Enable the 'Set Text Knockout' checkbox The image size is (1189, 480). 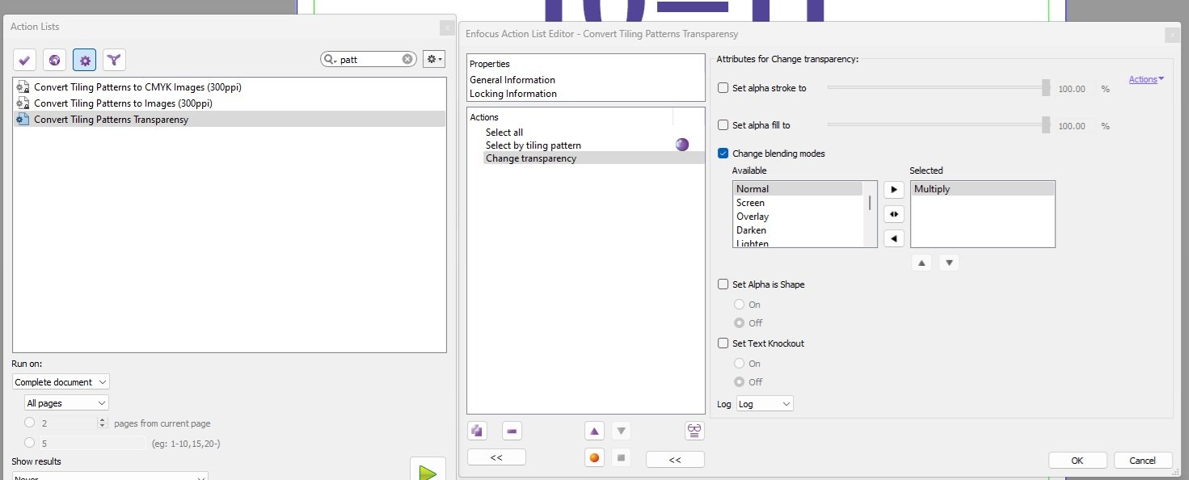tap(723, 343)
